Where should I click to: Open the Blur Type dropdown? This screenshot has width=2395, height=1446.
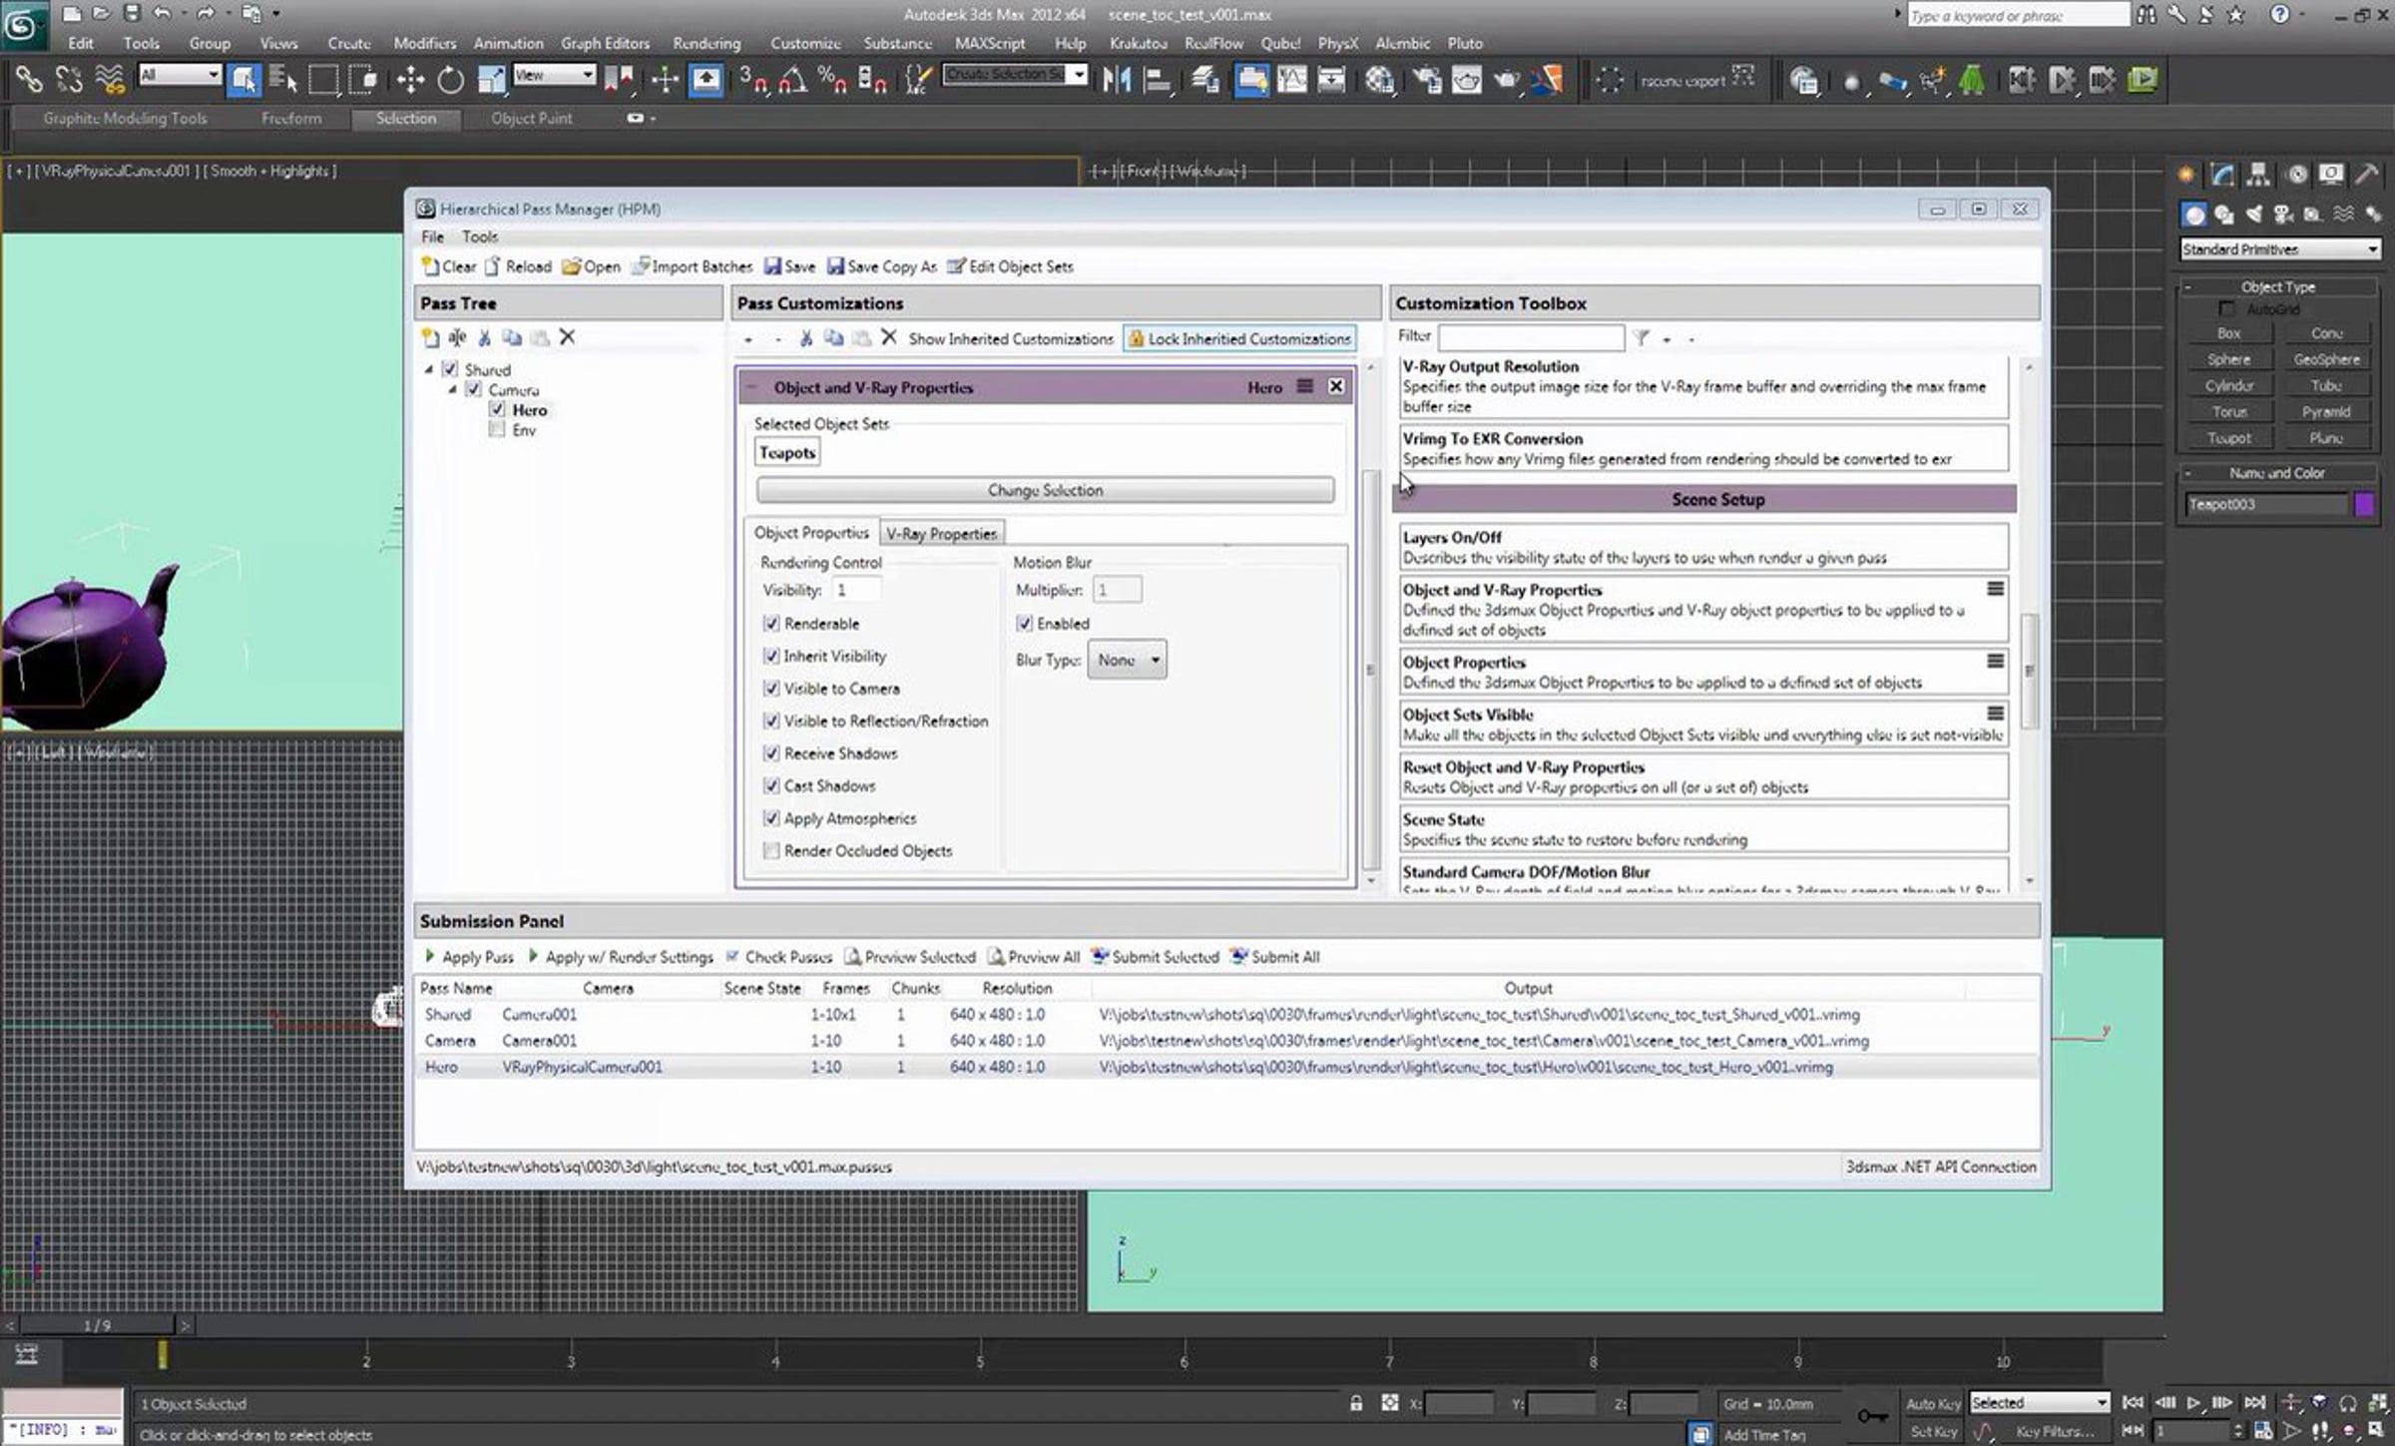tap(1127, 660)
